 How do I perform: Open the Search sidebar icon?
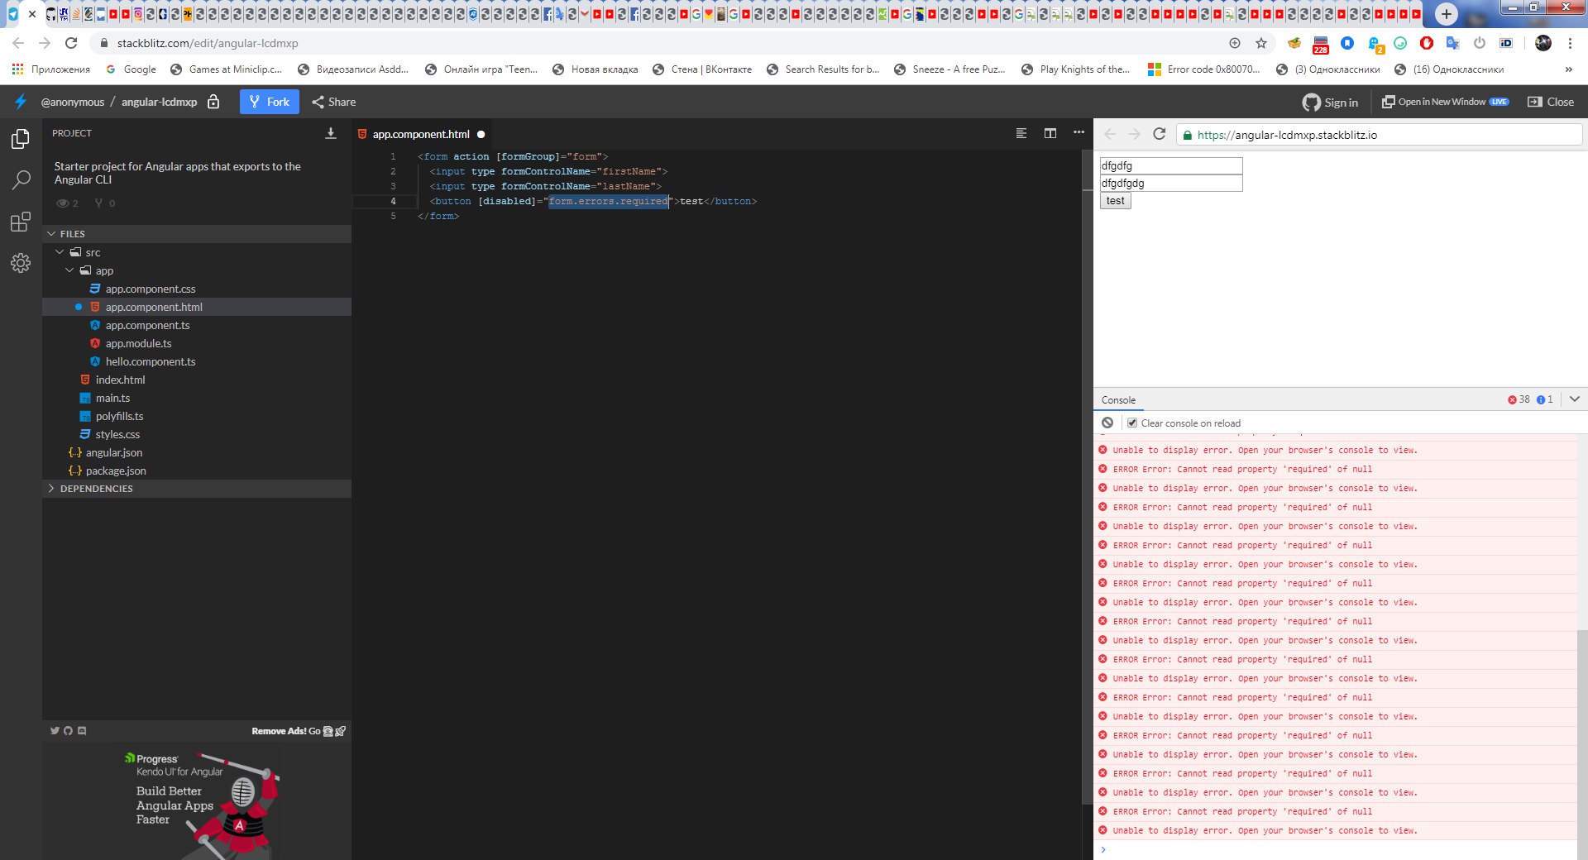click(x=21, y=180)
